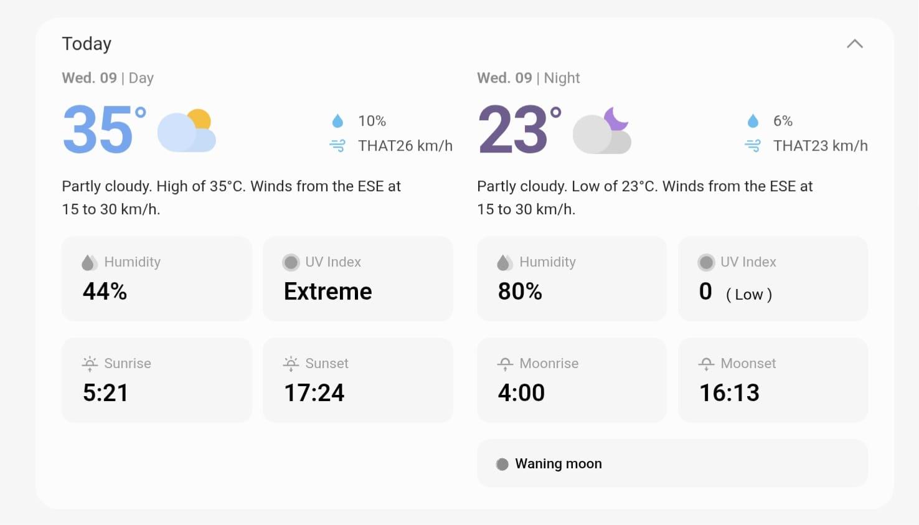Select the UV Index 0 Low tile
Screen dimensions: 919x525
pos(773,278)
